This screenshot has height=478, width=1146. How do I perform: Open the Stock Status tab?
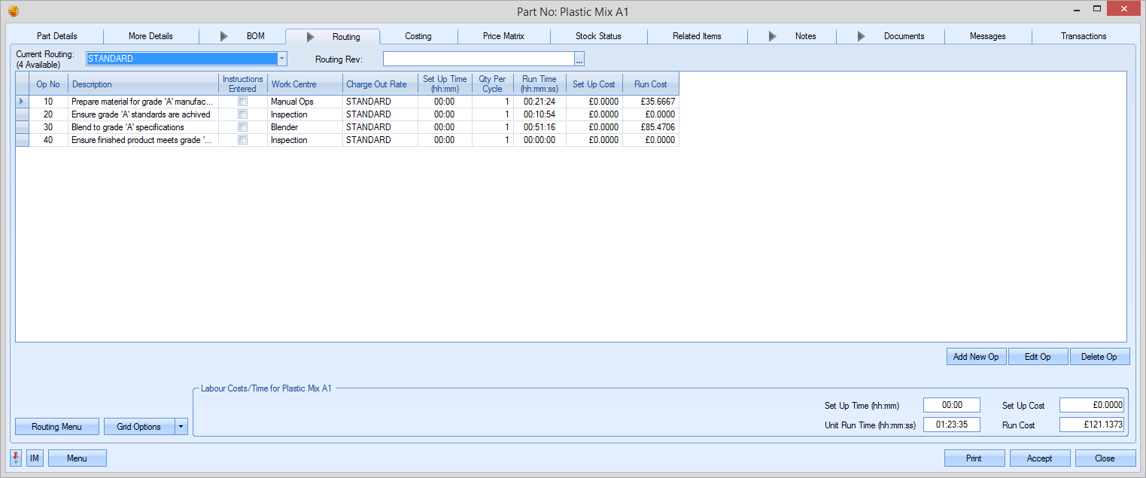598,36
